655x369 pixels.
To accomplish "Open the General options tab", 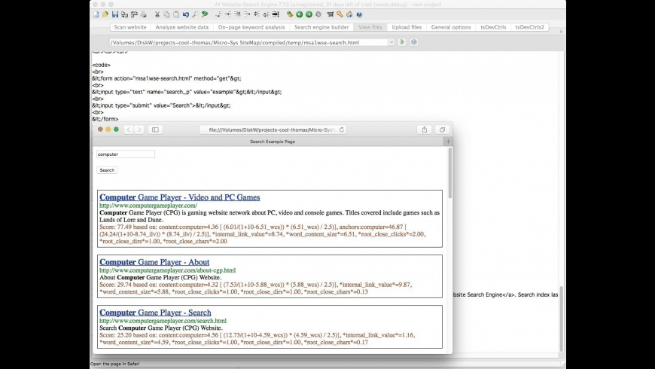I will tap(451, 27).
